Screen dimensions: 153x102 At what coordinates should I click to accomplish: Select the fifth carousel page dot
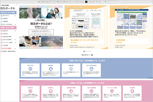pyautogui.click(x=91, y=51)
